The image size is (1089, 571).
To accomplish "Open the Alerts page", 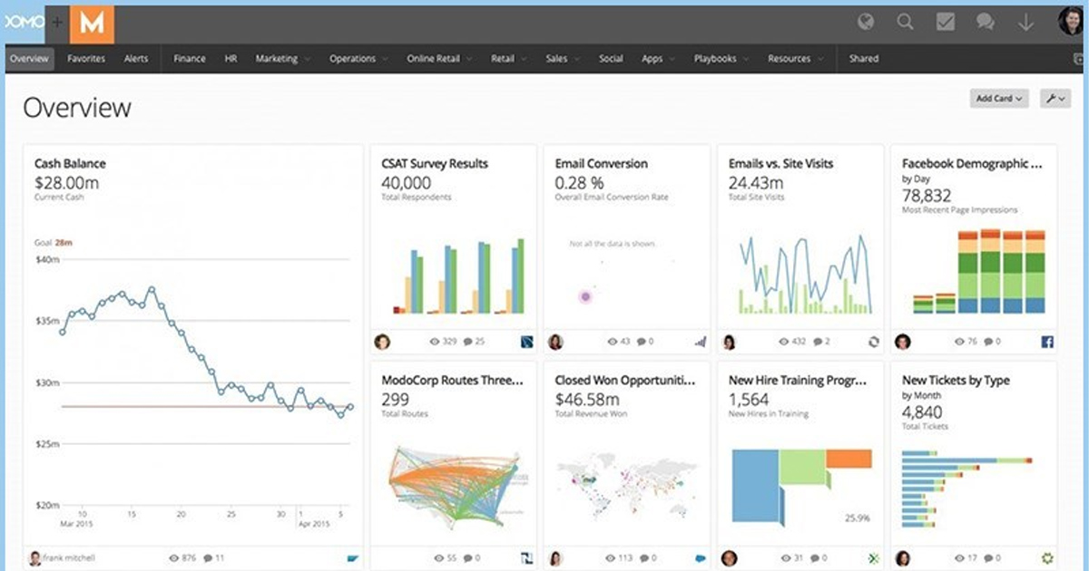I will [136, 59].
